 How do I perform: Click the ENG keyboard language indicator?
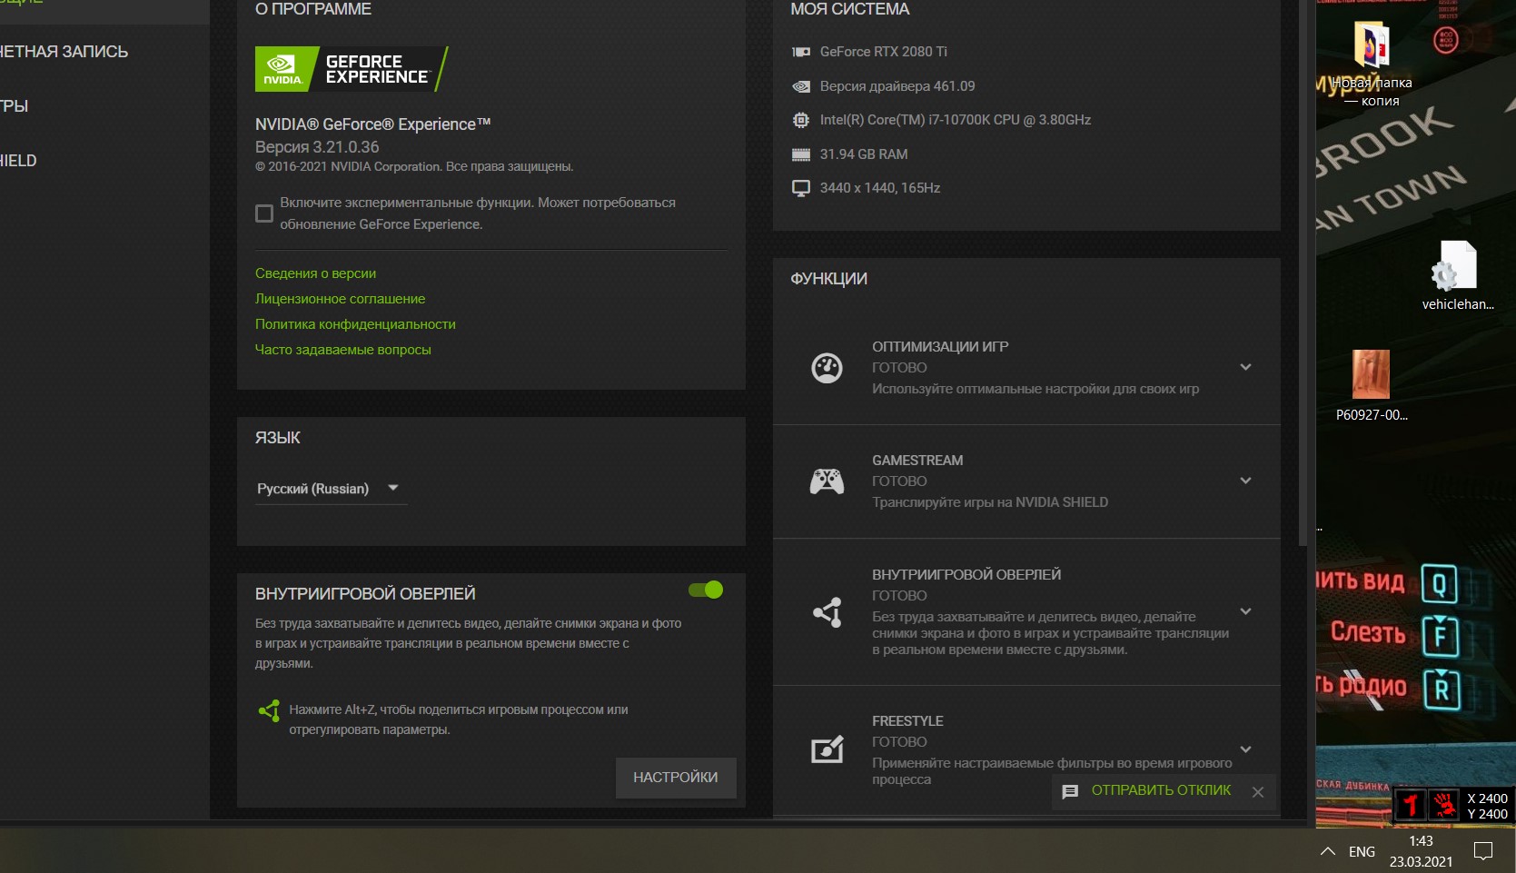(1362, 851)
